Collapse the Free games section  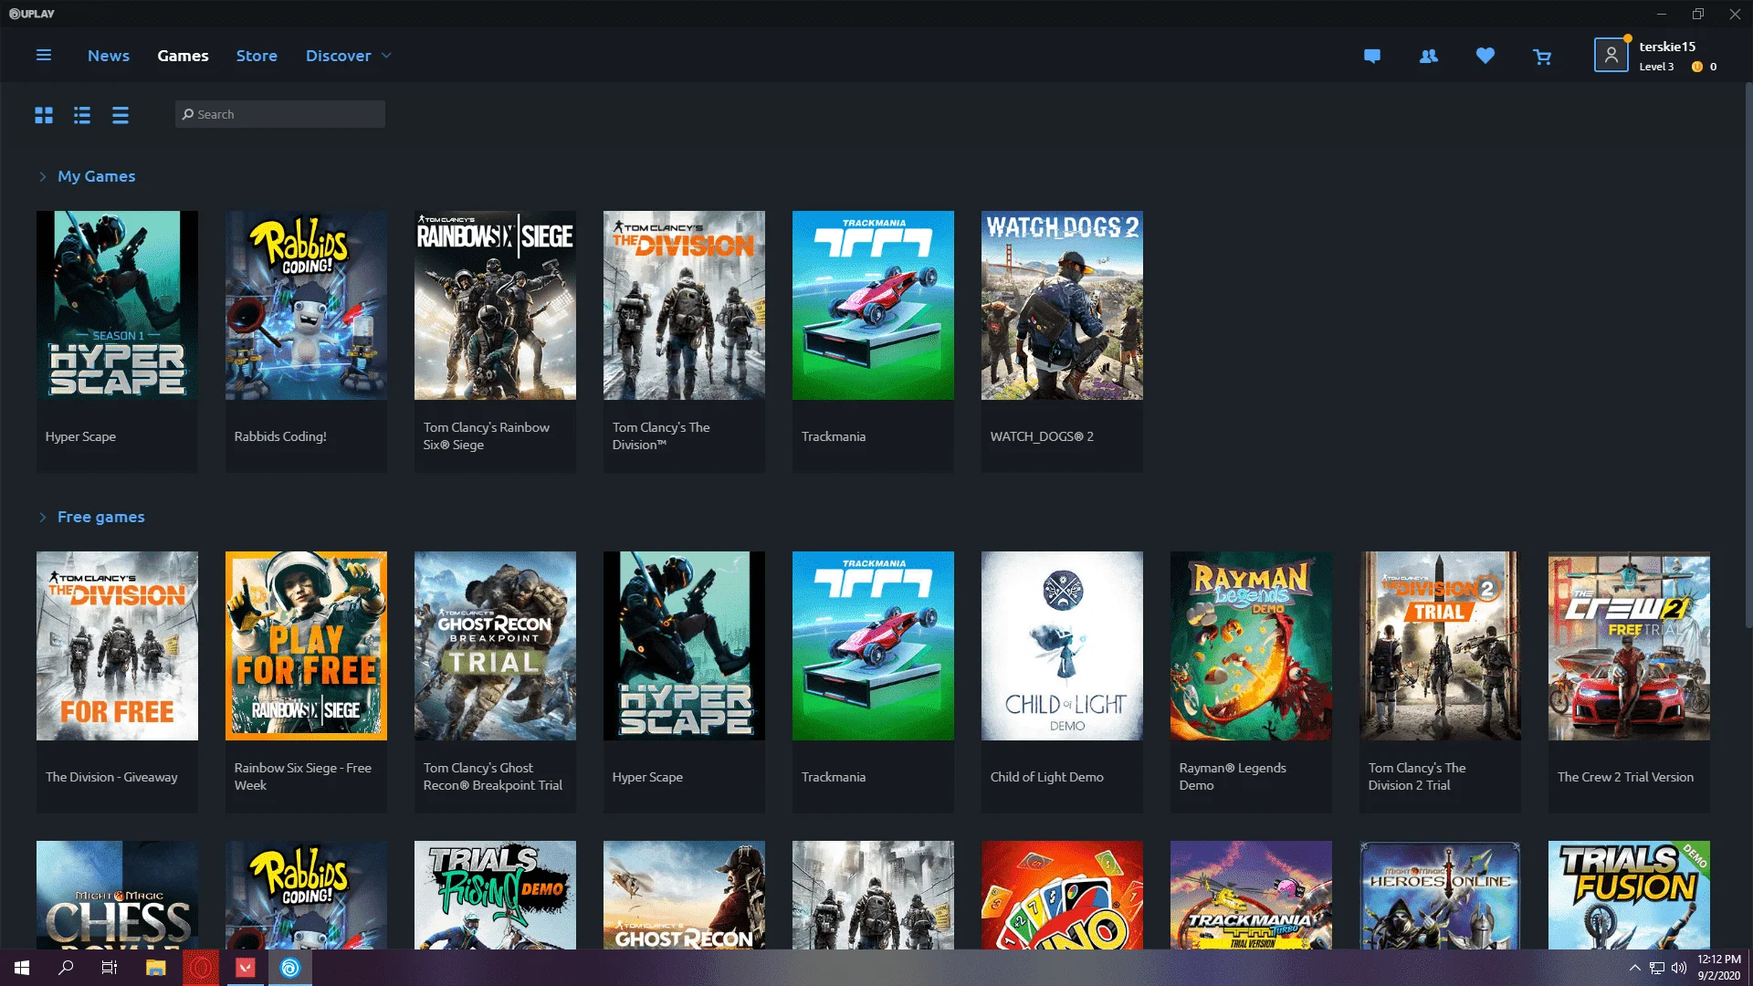point(42,518)
